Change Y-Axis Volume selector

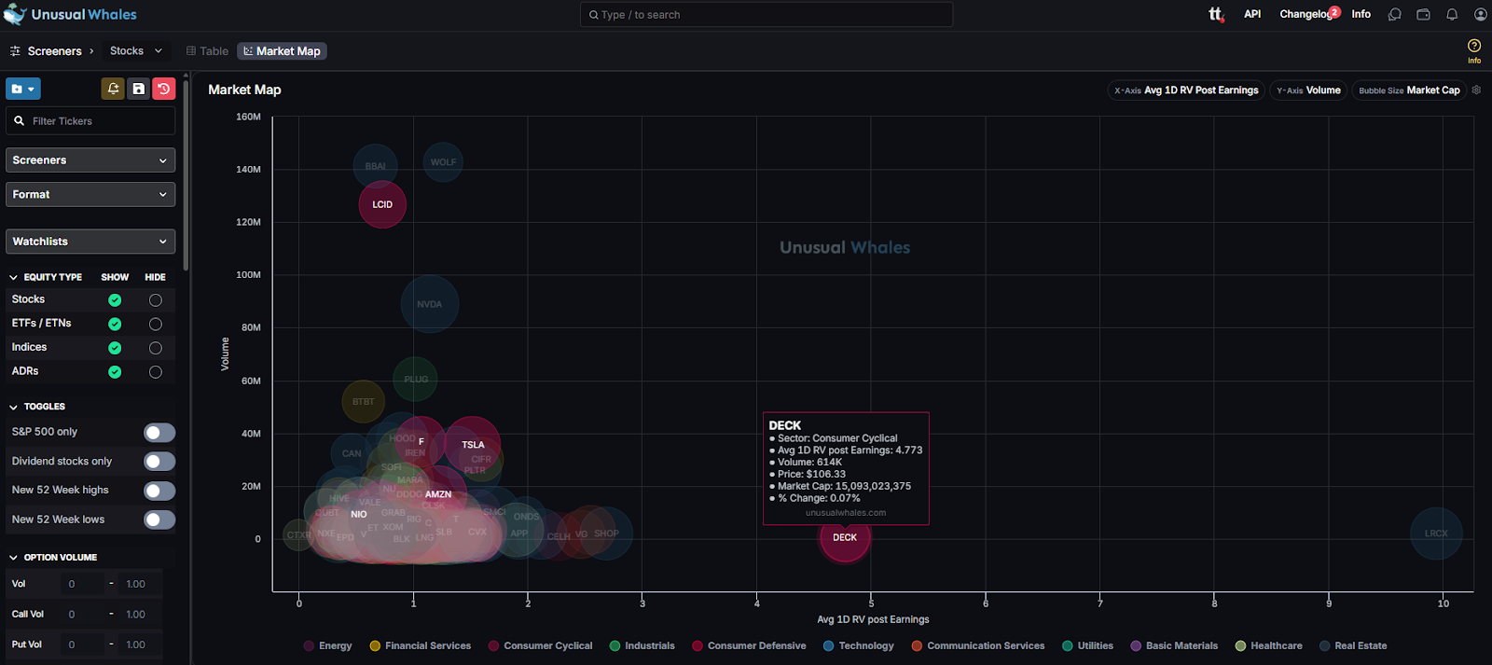(x=1308, y=90)
